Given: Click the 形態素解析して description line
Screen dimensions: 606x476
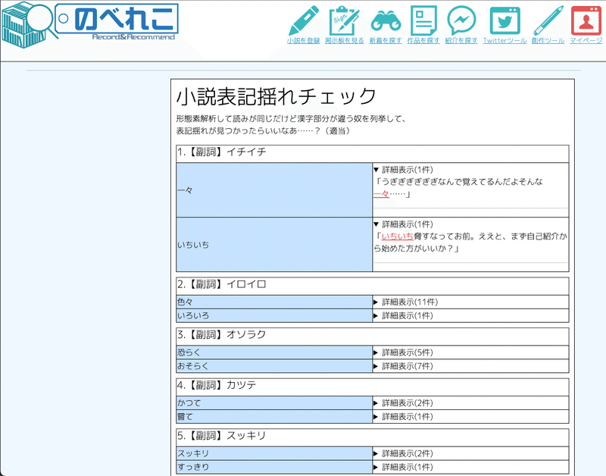Looking at the screenshot, I should point(292,119).
